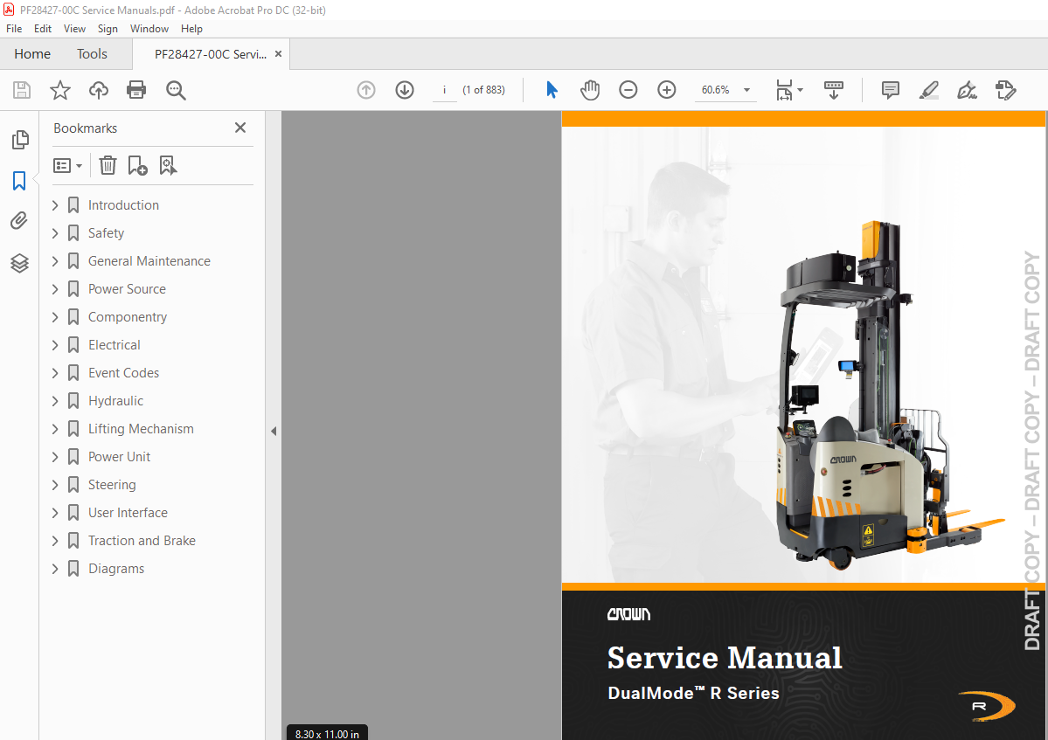This screenshot has width=1048, height=740.
Task: Delete selected bookmark with trash icon
Action: (x=108, y=165)
